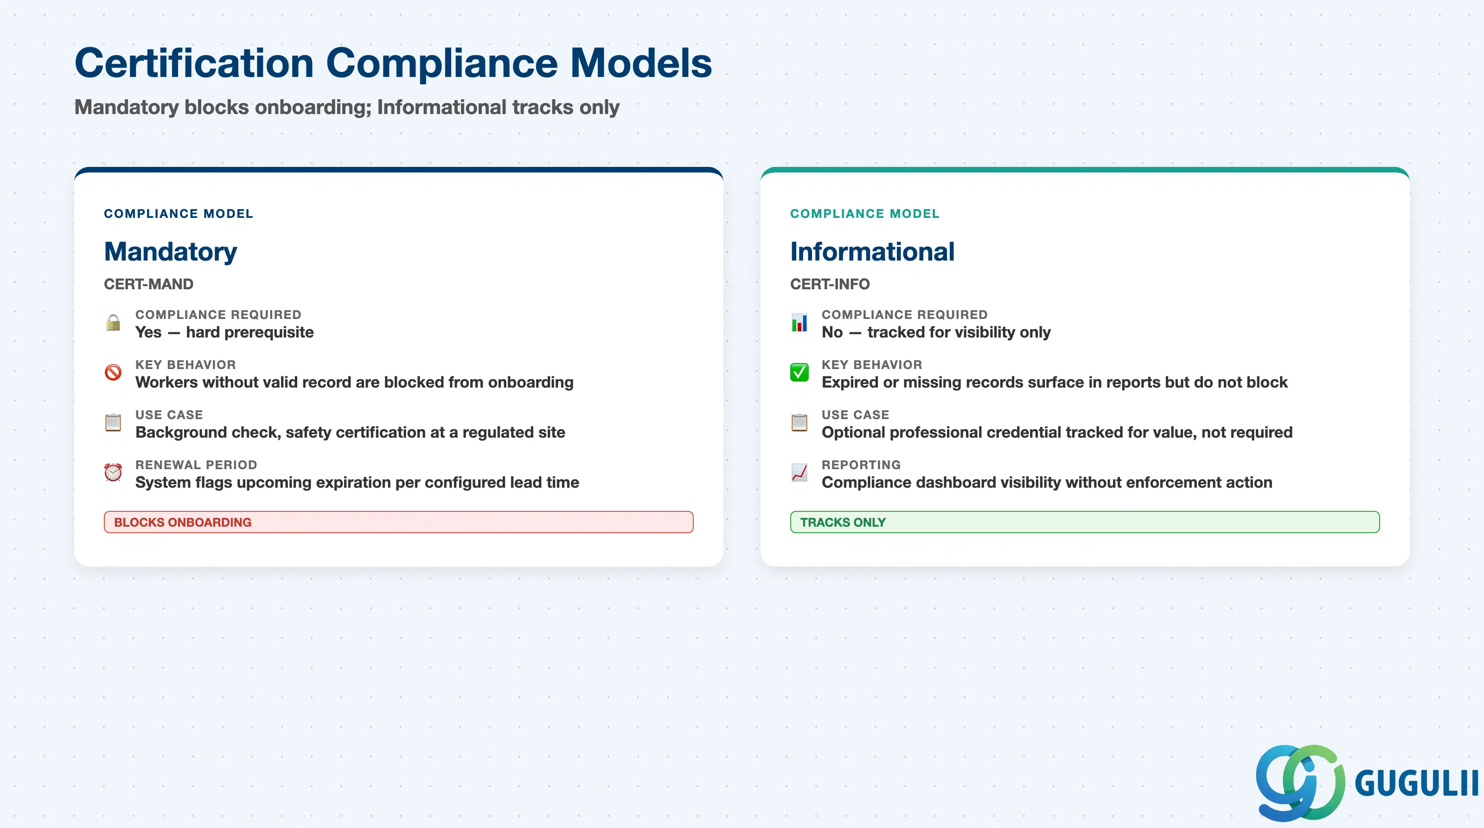
Task: Click the TRACKS ONLY green badge
Action: click(x=1085, y=522)
